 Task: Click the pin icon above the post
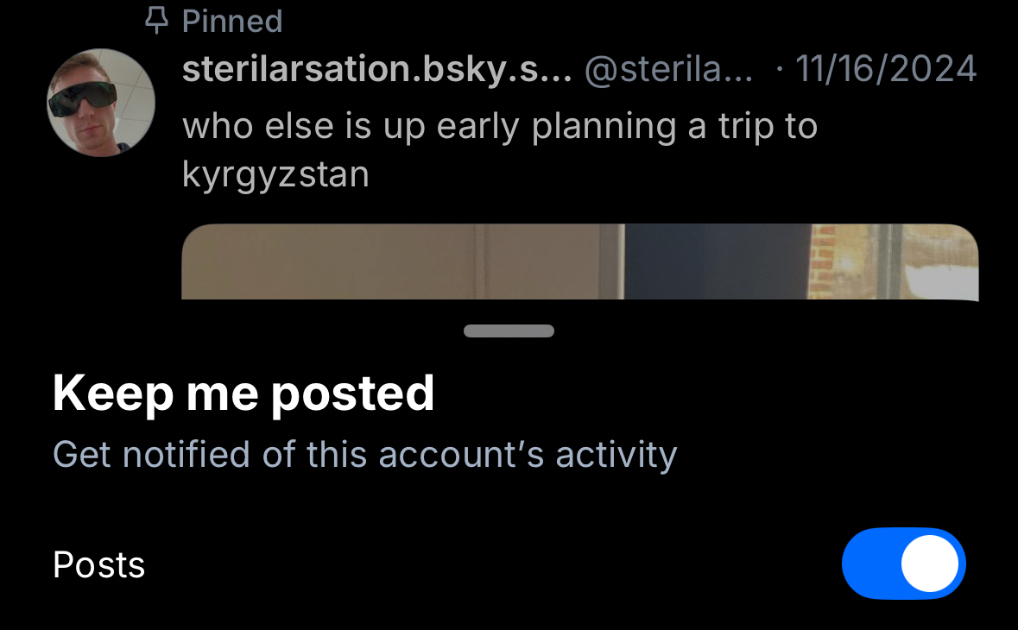[x=156, y=21]
